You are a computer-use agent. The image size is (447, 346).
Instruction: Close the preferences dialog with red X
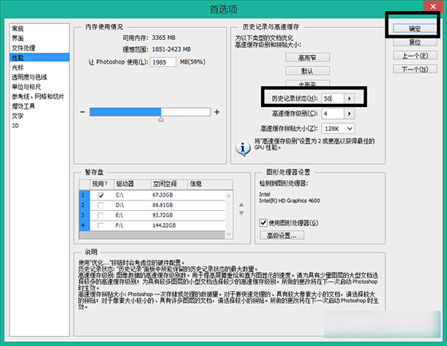pos(433,6)
